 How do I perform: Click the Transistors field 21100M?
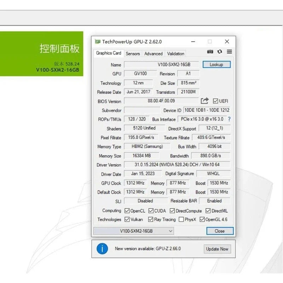point(188,92)
